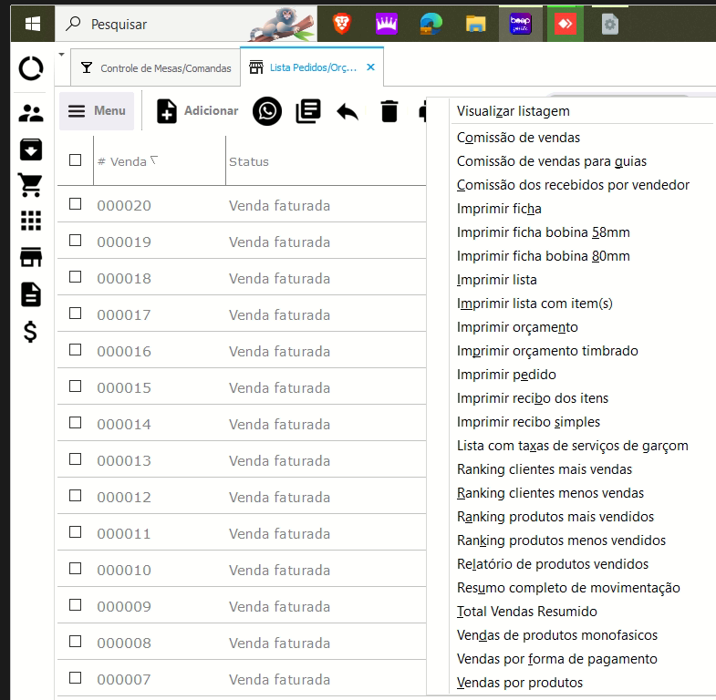
Task: Click the Windows search box Pesquisar
Action: point(164,25)
